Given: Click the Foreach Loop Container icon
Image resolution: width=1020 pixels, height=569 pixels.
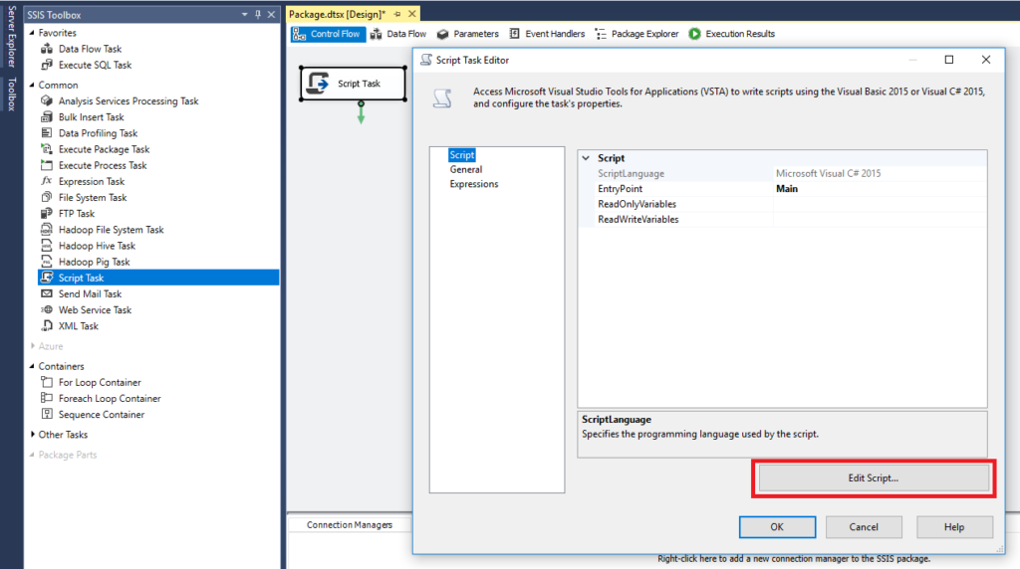Looking at the screenshot, I should point(47,399).
